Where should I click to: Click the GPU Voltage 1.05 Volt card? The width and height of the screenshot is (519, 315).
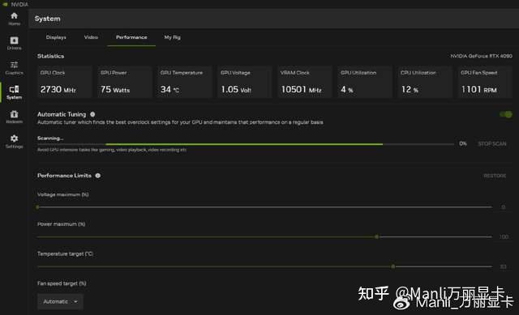(x=245, y=82)
